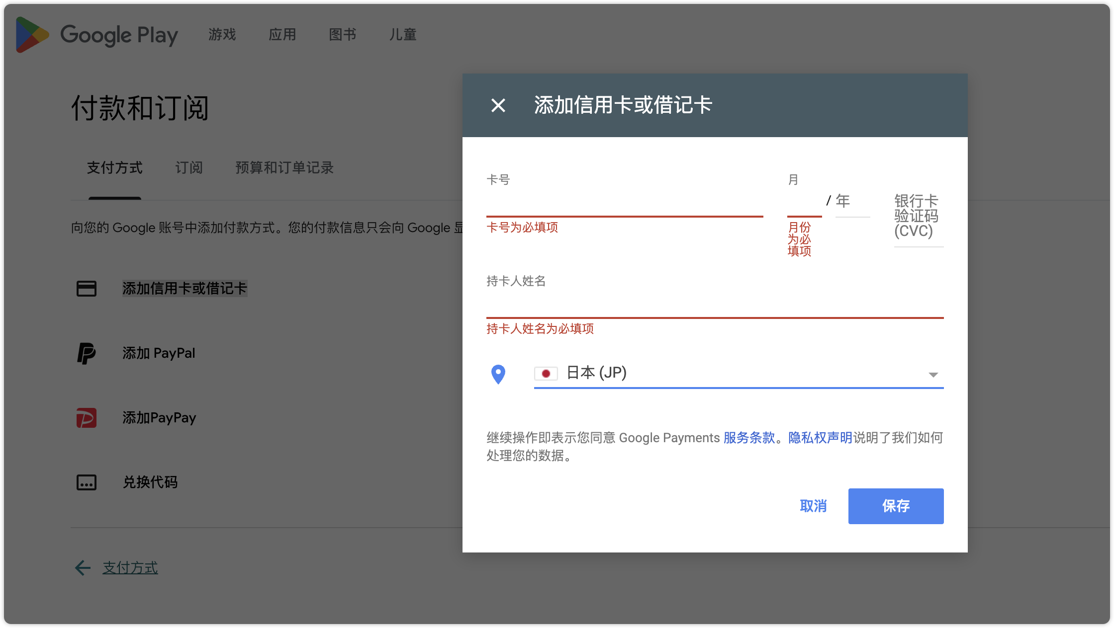Click the back arrow beside 支付方式
Image resolution: width=1114 pixels, height=628 pixels.
coord(83,567)
